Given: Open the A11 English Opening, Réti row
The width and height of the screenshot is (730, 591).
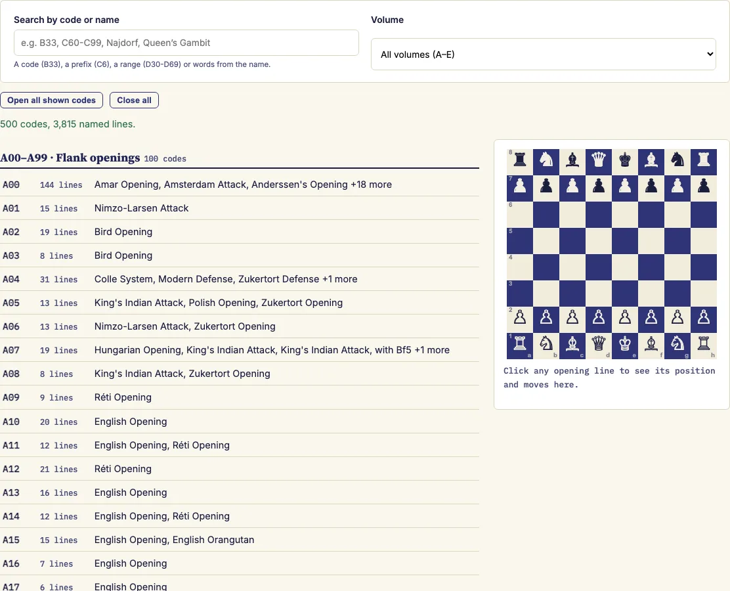Looking at the screenshot, I should 240,445.
